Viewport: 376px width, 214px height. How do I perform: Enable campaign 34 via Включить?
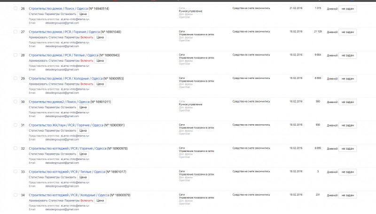(x=87, y=200)
